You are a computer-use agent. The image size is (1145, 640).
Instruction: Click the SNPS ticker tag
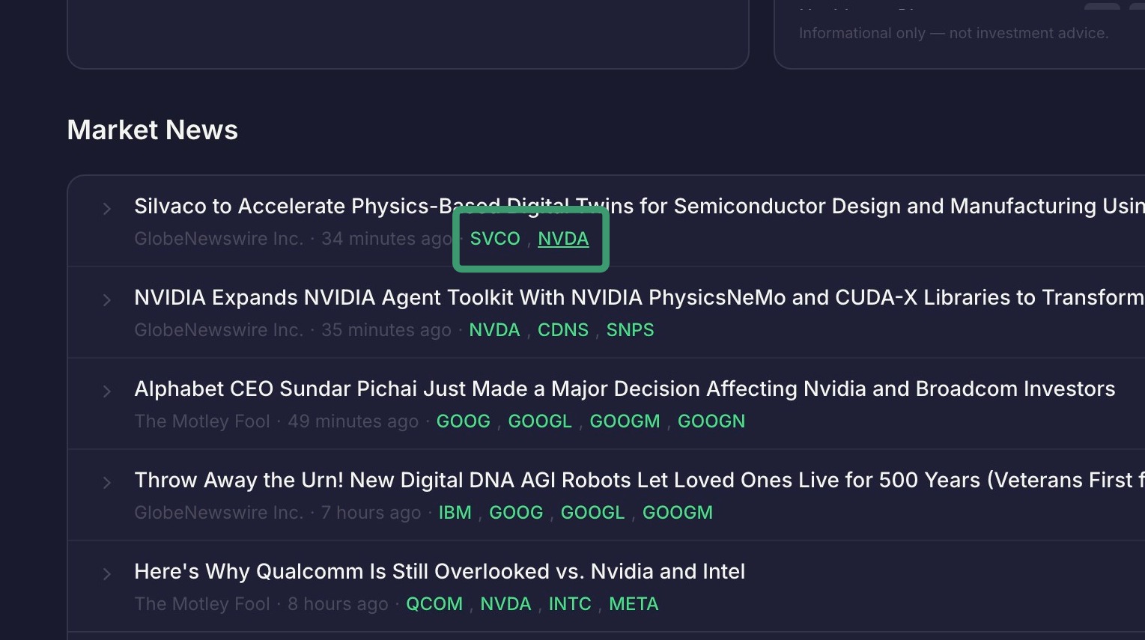point(630,330)
